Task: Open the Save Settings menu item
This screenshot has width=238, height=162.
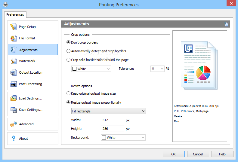Action: [30, 110]
